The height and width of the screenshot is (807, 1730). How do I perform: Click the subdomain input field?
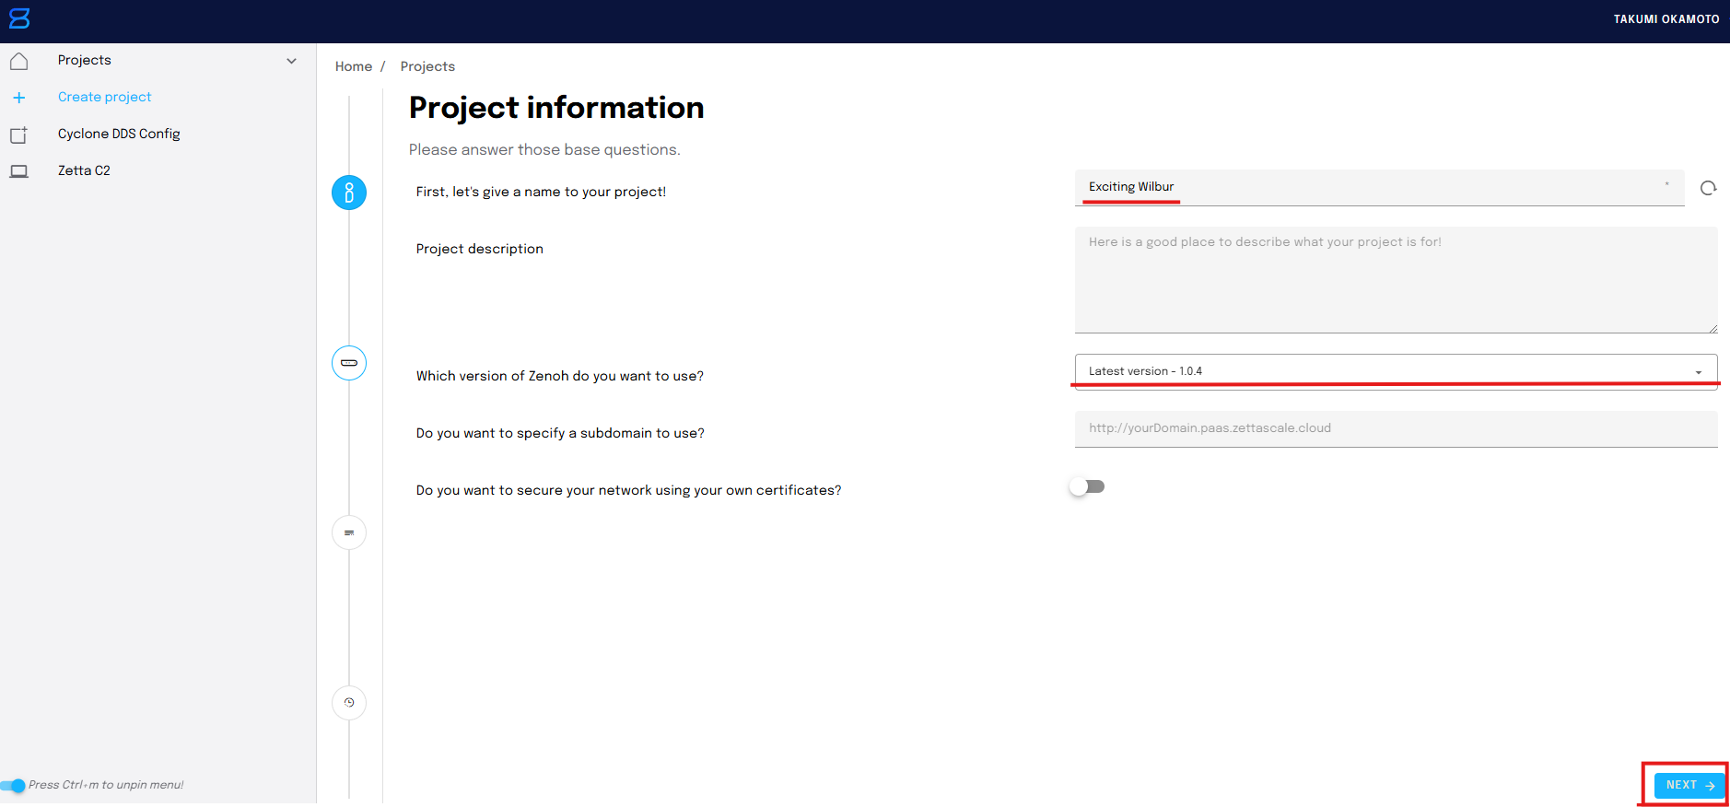click(1396, 428)
